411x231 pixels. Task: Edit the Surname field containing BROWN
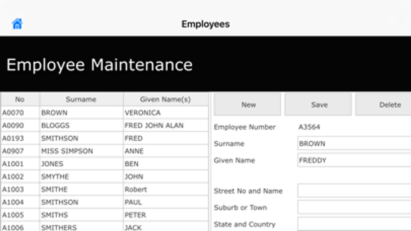(x=354, y=143)
